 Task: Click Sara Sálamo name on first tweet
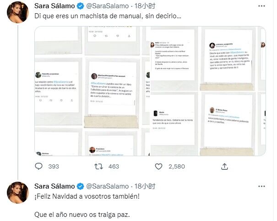54,6
